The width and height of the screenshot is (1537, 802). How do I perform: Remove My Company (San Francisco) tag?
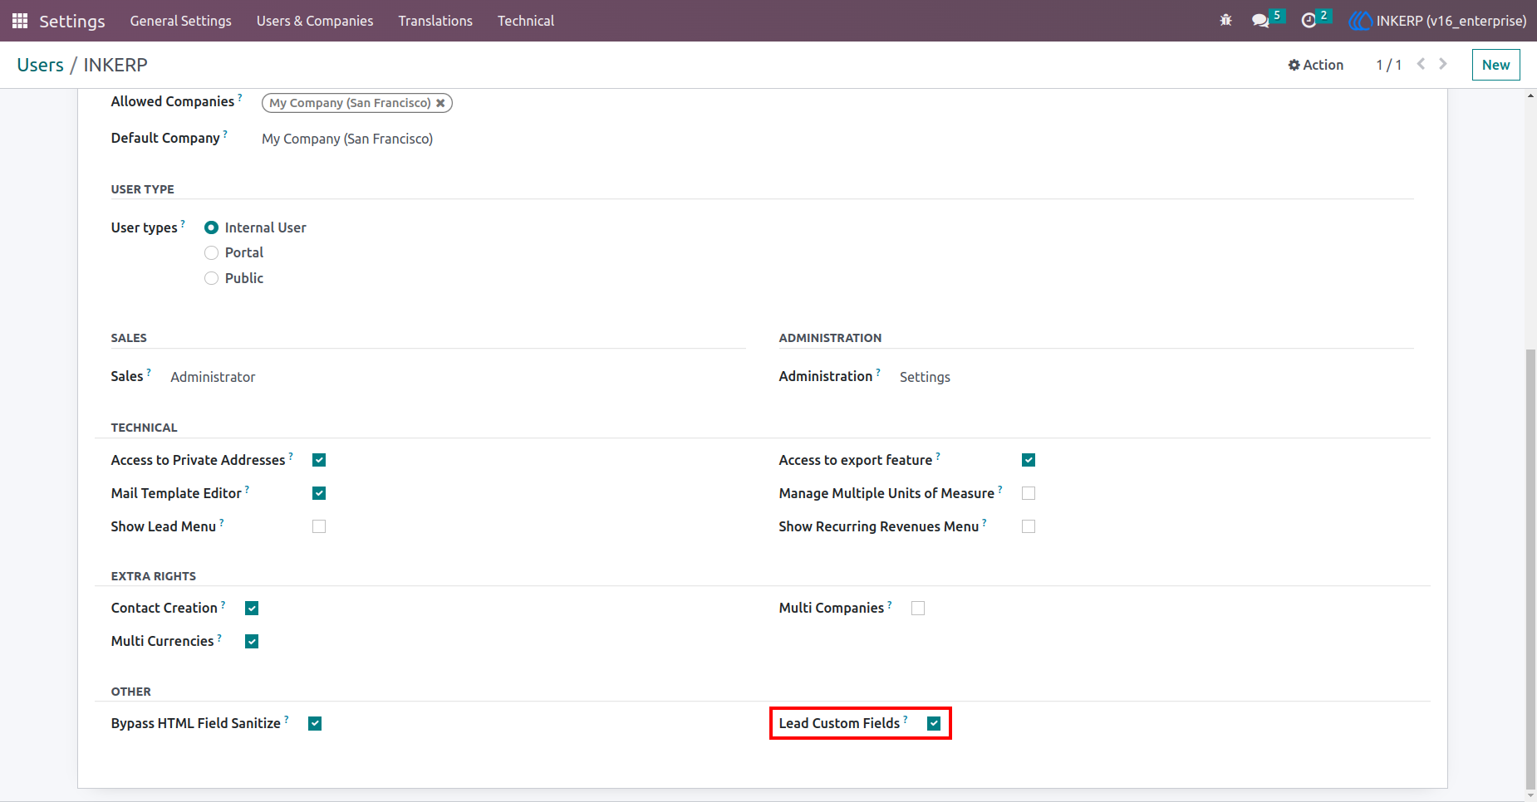click(x=440, y=103)
